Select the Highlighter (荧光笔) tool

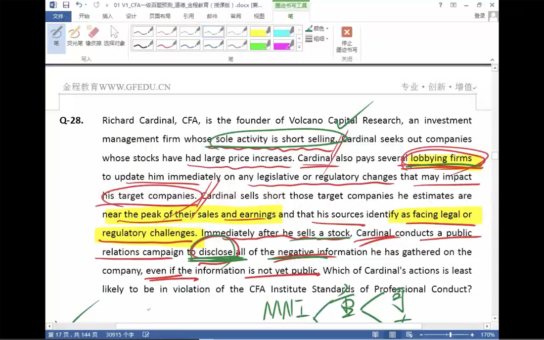click(75, 36)
